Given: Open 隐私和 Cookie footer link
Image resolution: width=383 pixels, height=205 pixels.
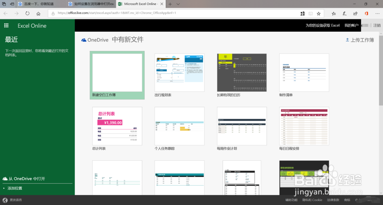Looking at the screenshot, I should (312, 200).
